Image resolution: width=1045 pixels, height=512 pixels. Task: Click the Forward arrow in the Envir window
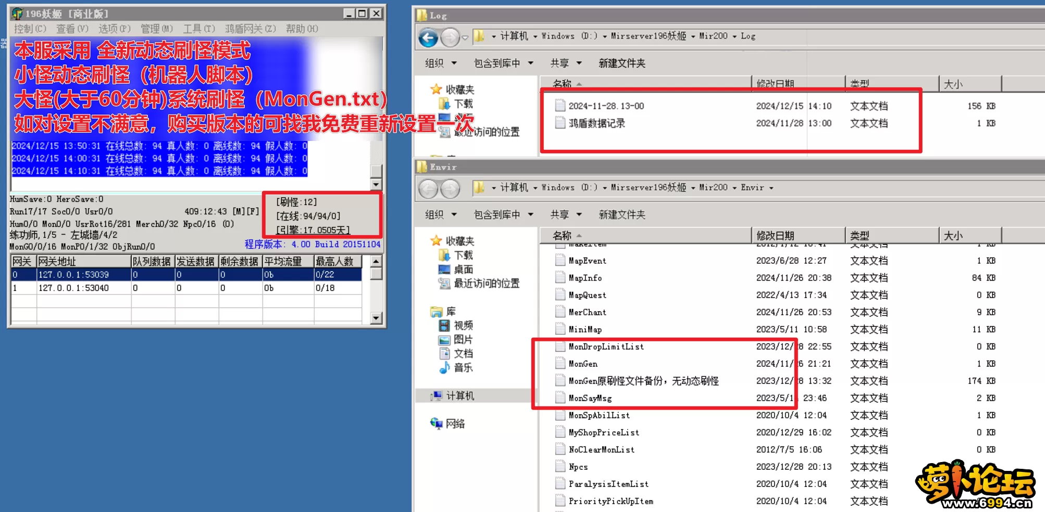click(450, 188)
